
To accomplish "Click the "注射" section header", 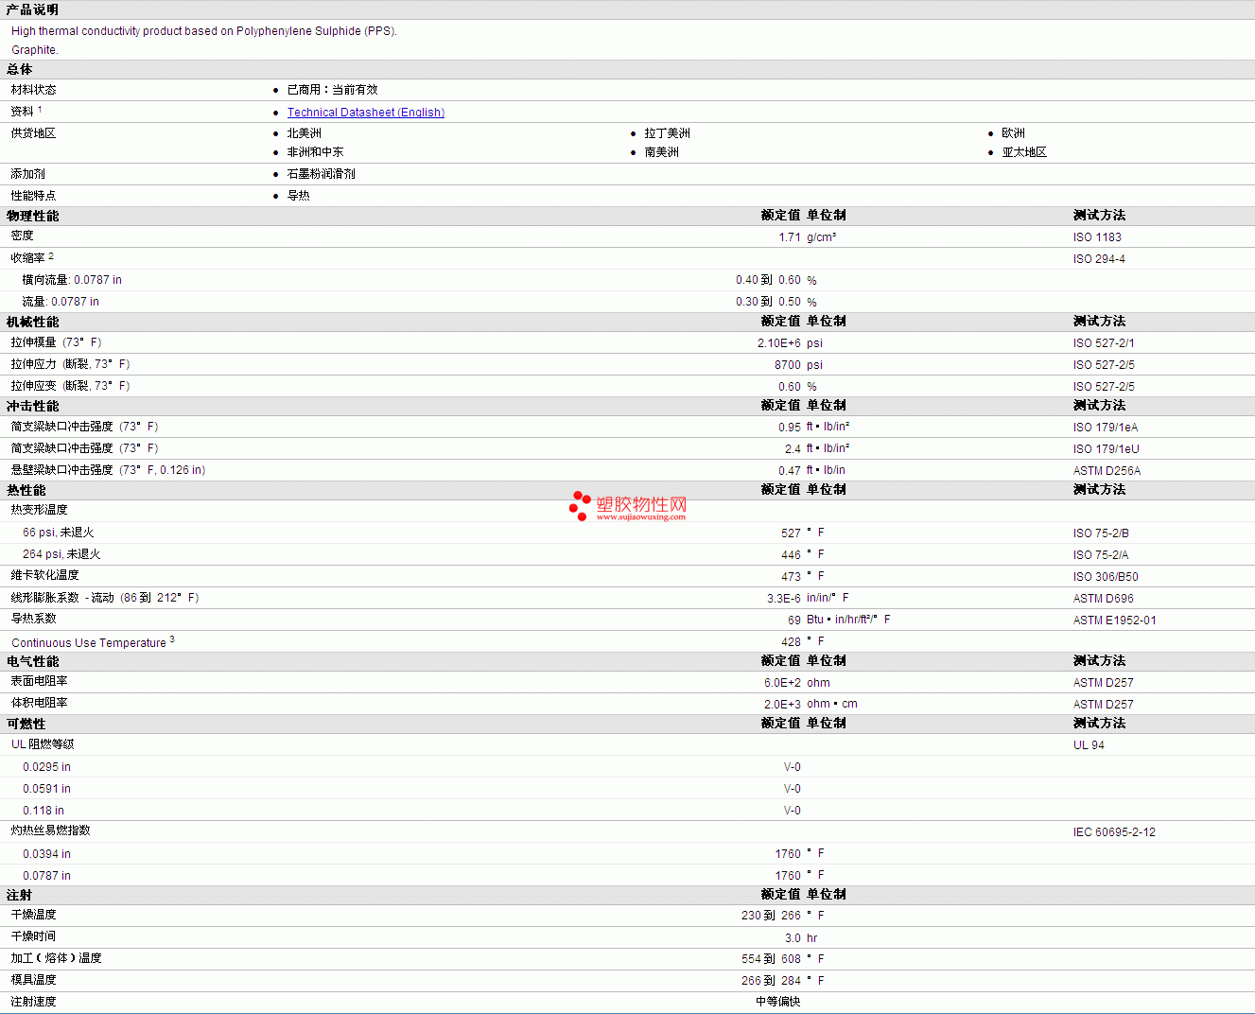I will 19,895.
